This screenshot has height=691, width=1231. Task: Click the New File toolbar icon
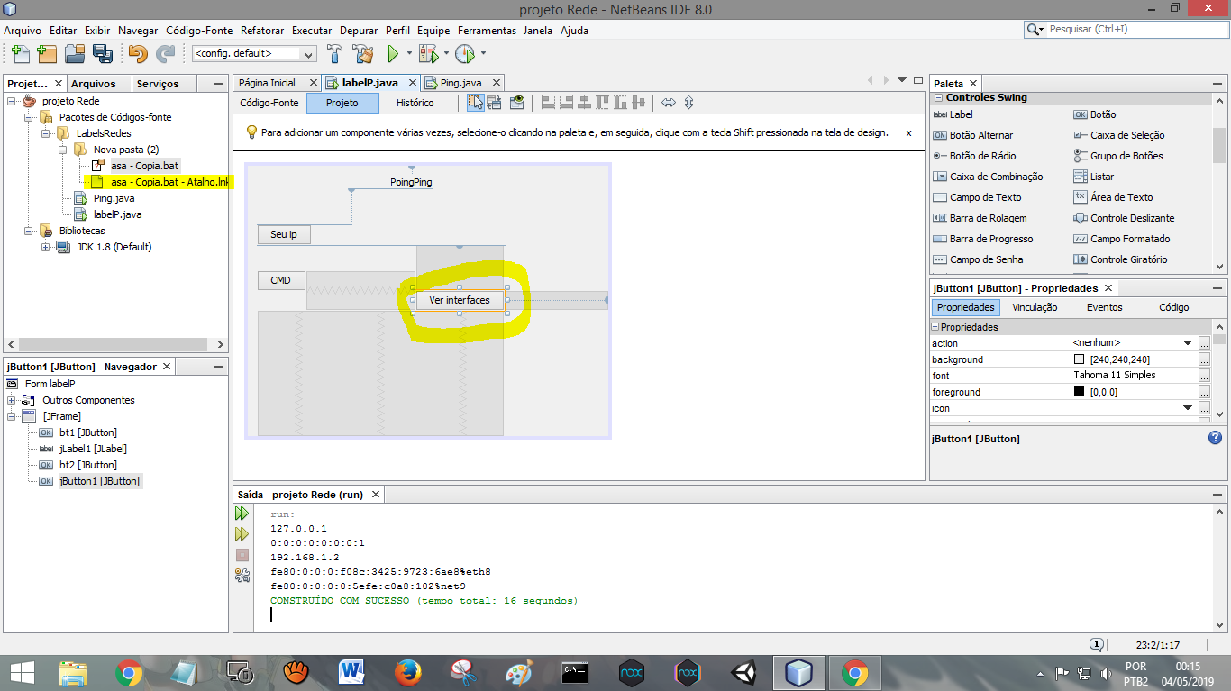pos(19,54)
